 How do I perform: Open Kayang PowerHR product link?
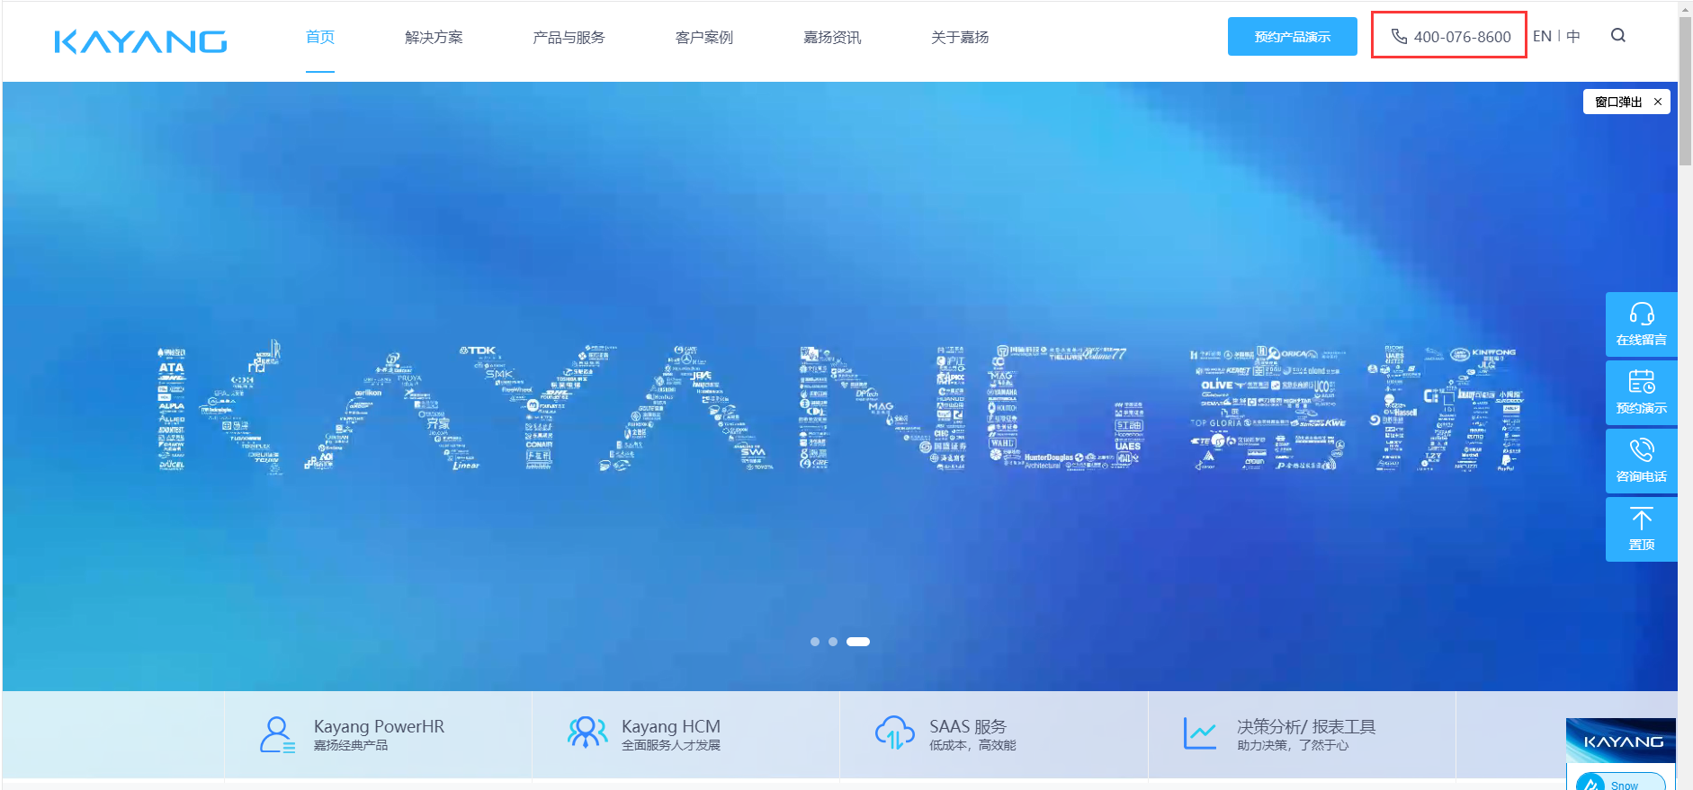[x=379, y=726]
